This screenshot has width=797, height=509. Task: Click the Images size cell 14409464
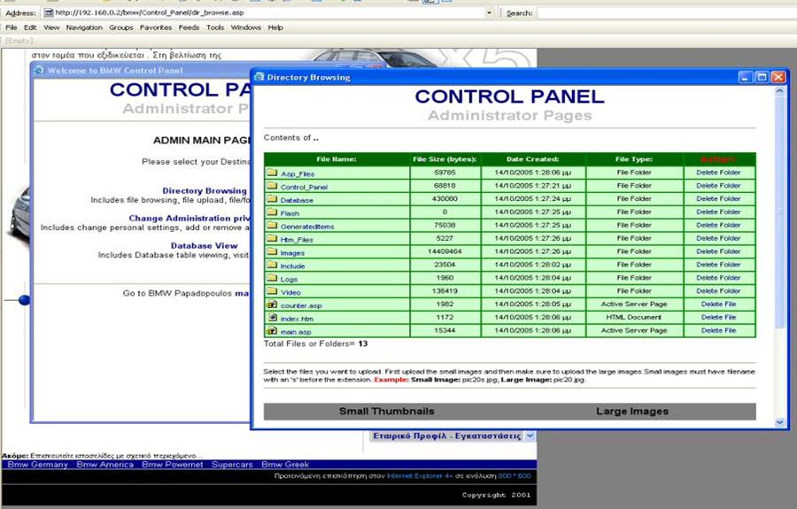[x=445, y=251]
